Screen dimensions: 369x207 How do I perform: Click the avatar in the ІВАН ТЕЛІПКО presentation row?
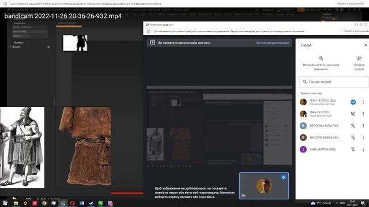click(303, 114)
